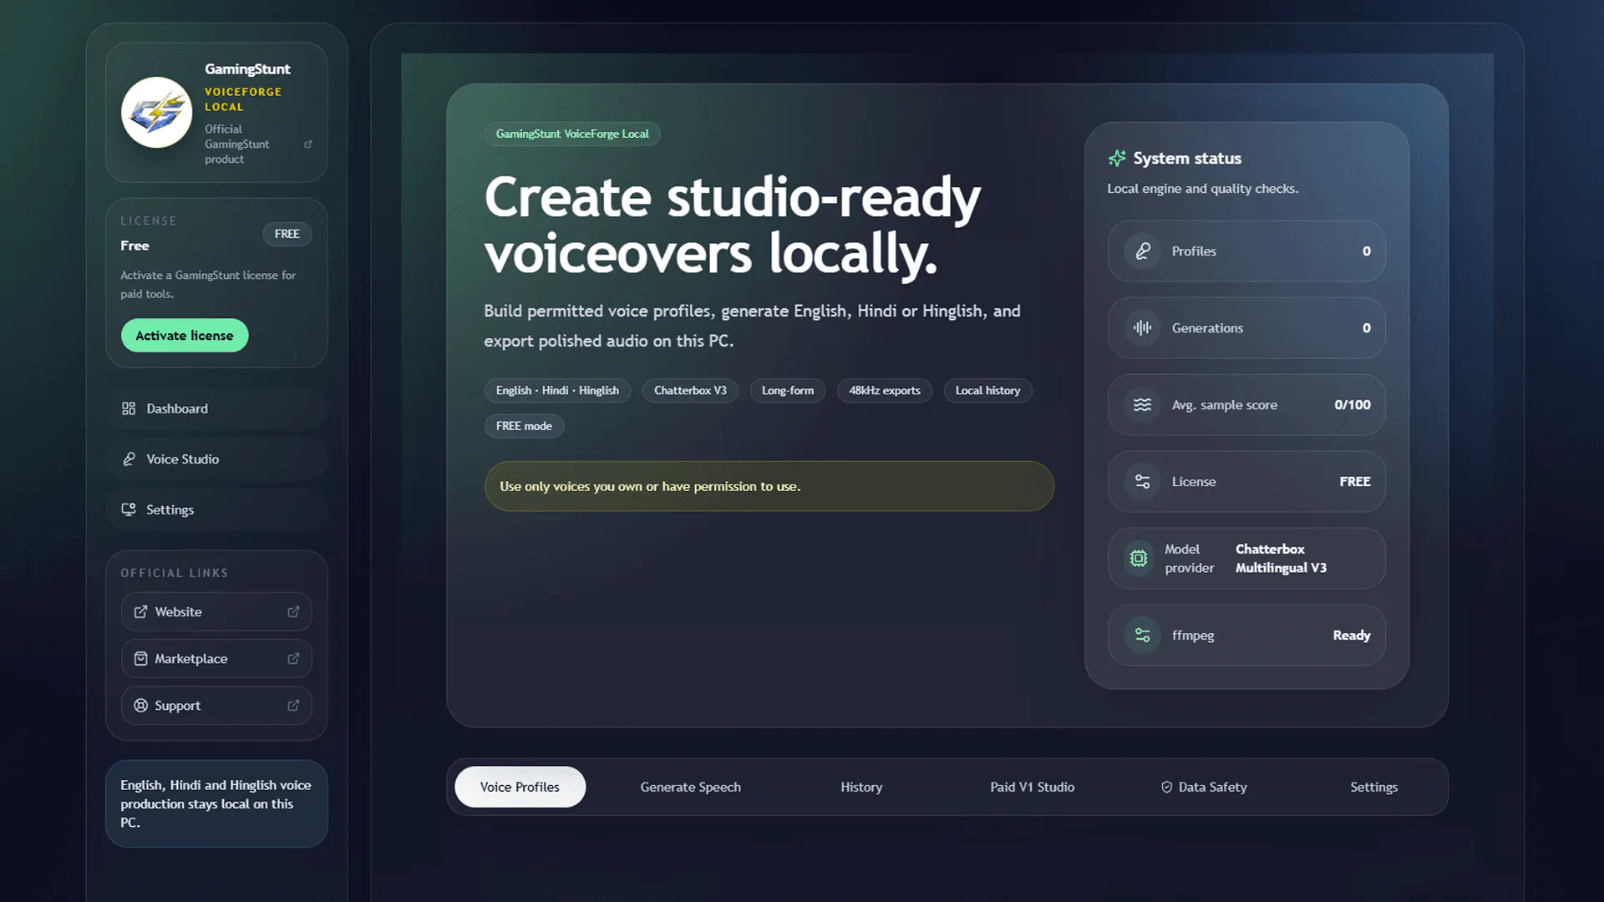Screen dimensions: 1604x902
Task: Click the Chatterbox V3 chip
Action: coord(690,391)
